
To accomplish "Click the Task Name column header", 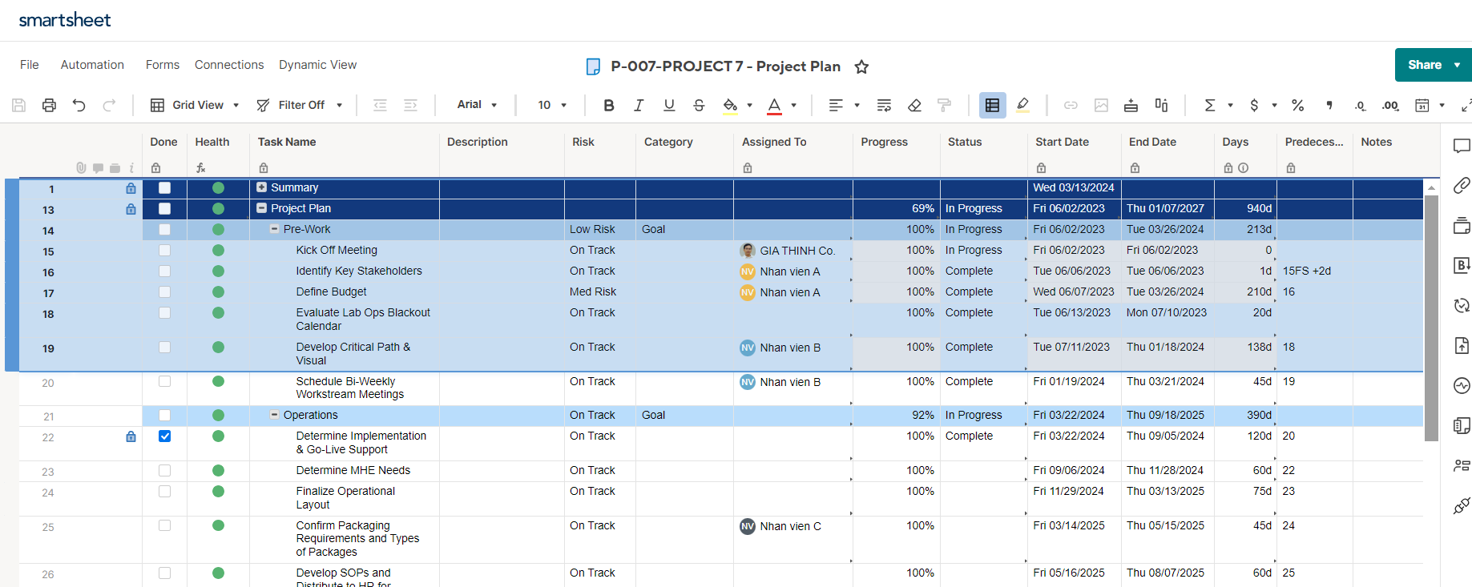I will (287, 142).
